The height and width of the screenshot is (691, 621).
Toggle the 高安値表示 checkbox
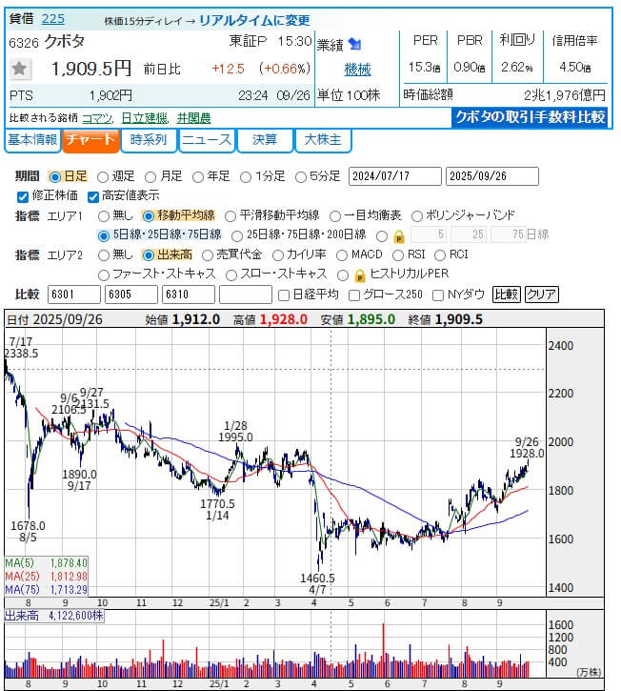click(x=93, y=196)
